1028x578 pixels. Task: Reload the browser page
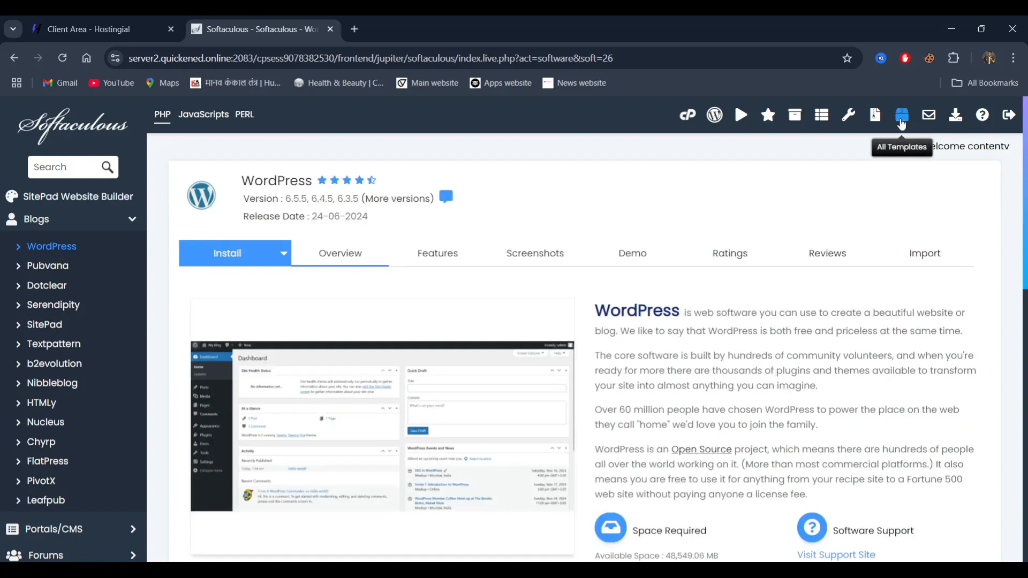[x=62, y=58]
